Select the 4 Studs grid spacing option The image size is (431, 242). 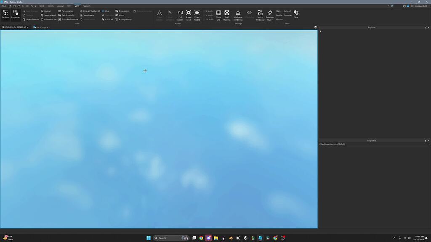[x=209, y=15]
